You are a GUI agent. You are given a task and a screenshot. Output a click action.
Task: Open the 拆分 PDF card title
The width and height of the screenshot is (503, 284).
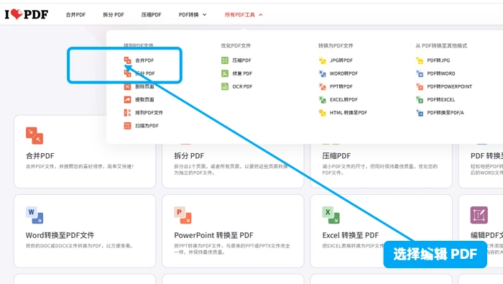coord(189,155)
